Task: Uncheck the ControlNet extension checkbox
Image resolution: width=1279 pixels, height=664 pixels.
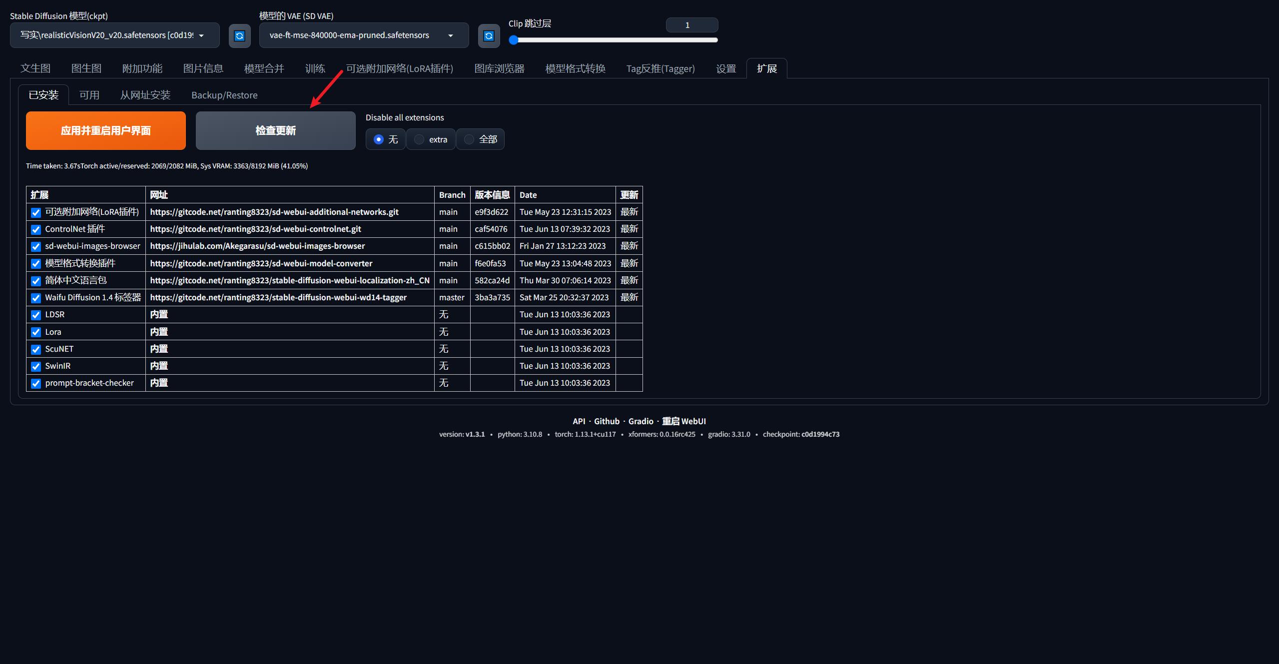Action: click(x=36, y=230)
